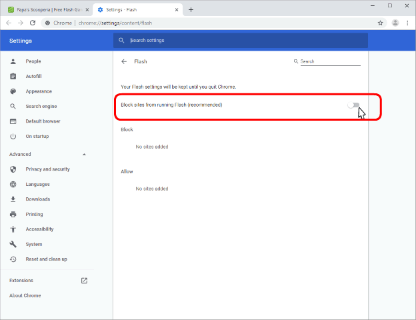This screenshot has width=416, height=320.
Task: Open Languages settings
Action: coord(37,184)
